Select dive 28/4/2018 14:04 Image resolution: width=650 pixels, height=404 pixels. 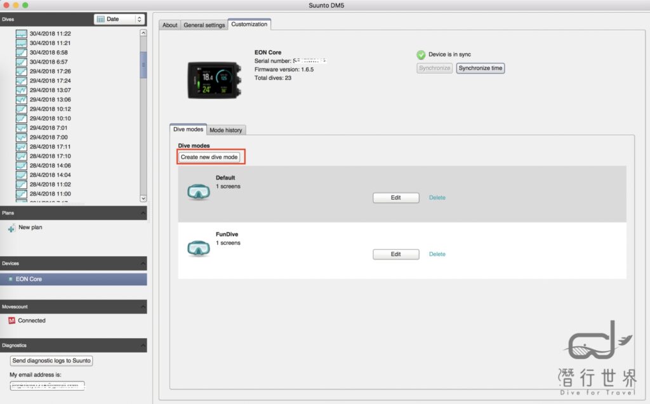tap(50, 175)
